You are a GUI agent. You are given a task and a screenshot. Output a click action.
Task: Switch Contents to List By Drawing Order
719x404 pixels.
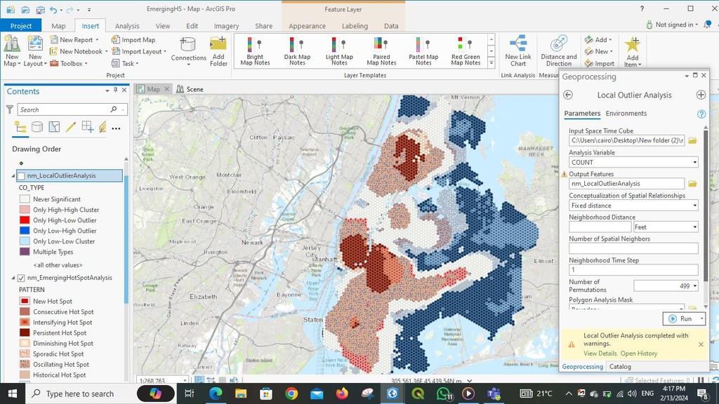click(20, 127)
